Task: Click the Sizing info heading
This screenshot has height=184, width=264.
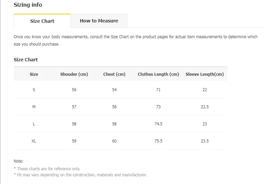Action: click(28, 5)
